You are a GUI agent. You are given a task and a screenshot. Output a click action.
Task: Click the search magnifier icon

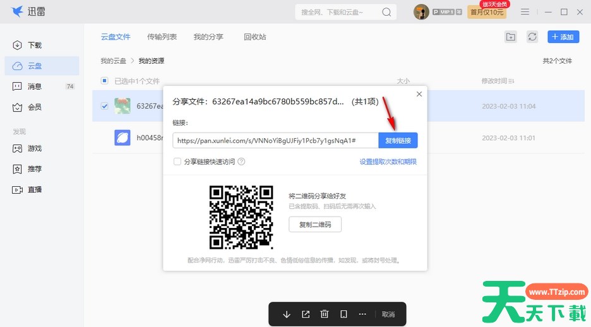[x=386, y=12]
